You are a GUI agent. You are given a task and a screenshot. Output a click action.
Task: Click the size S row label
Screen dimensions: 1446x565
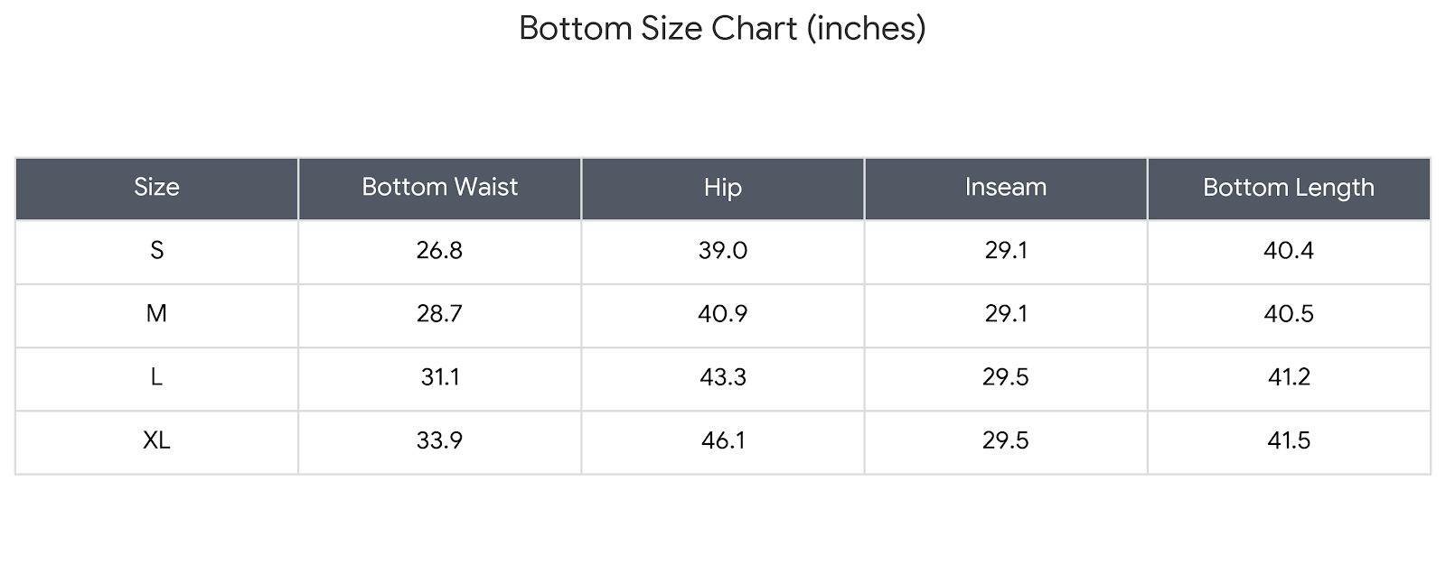click(x=156, y=251)
